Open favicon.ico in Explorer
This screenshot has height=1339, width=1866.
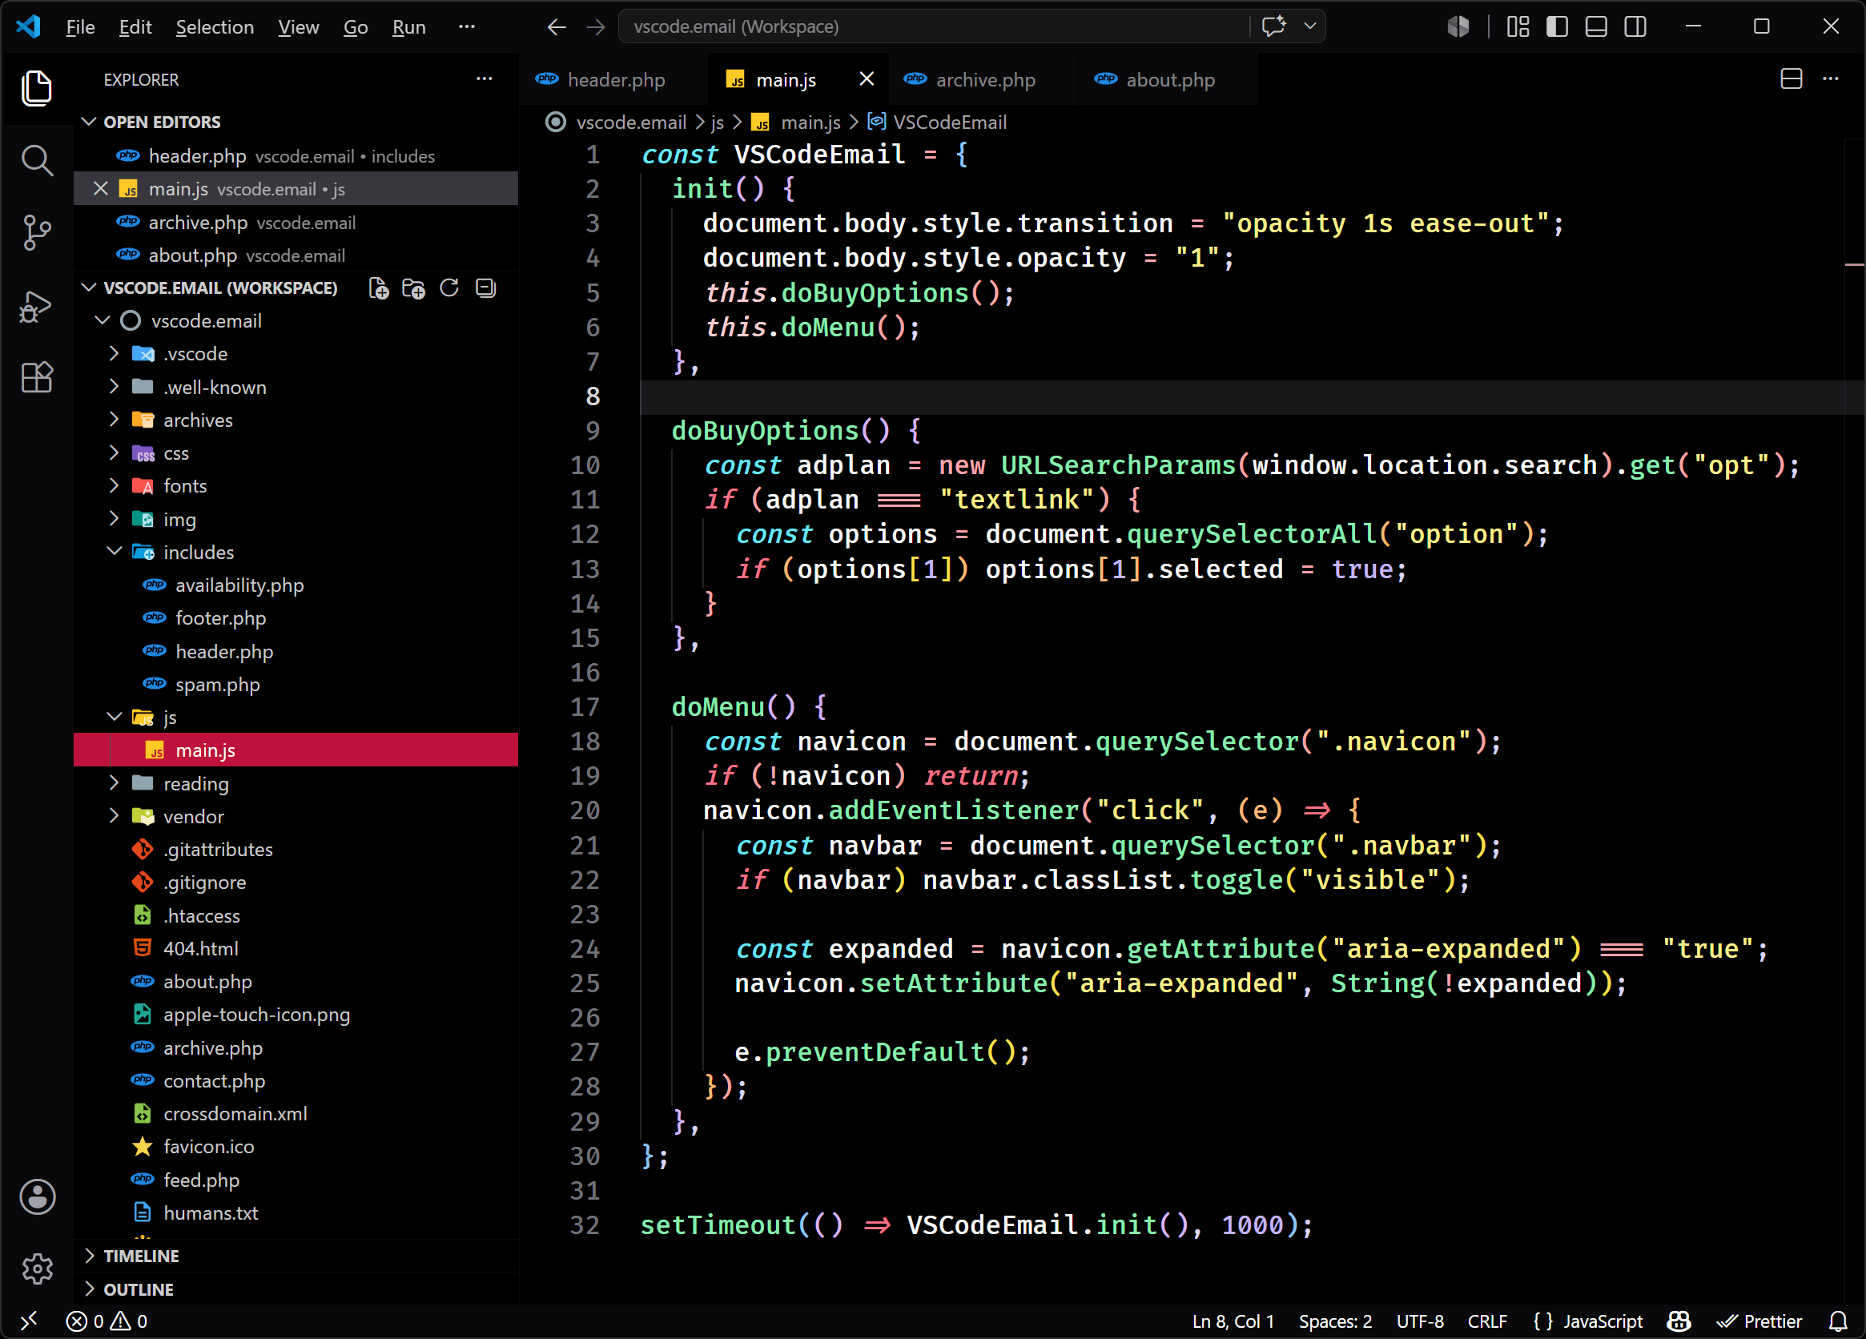(209, 1147)
